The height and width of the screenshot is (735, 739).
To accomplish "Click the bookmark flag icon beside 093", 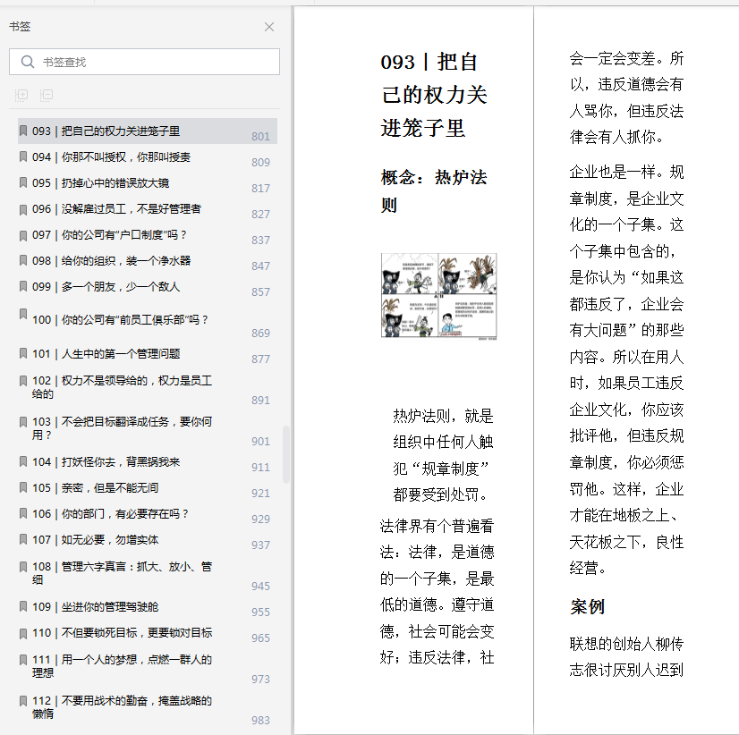I will pyautogui.click(x=23, y=131).
